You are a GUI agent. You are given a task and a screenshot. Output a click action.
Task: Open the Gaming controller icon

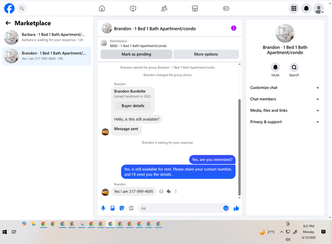226,9
